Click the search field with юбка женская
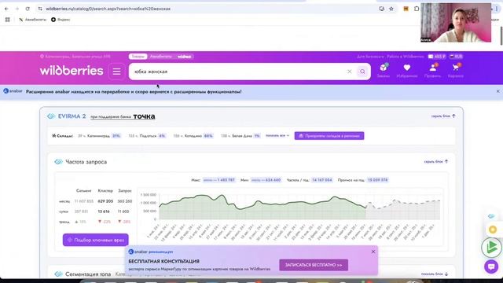Viewport: 503px width, 283px height. tap(237, 72)
